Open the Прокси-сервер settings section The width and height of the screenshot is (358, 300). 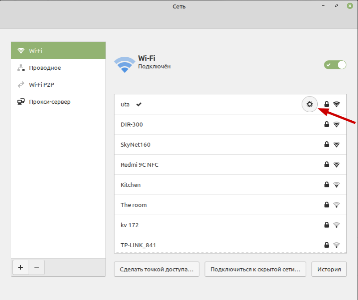pos(58,101)
